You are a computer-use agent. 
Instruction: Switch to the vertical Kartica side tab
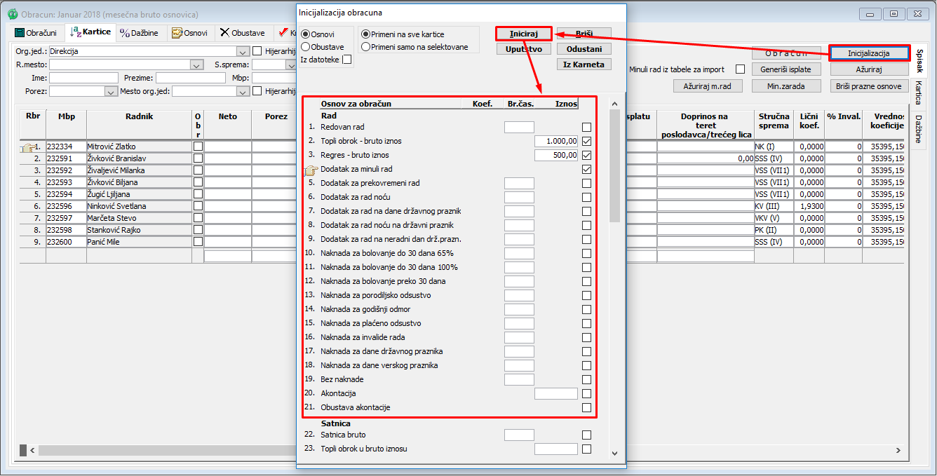coord(918,93)
